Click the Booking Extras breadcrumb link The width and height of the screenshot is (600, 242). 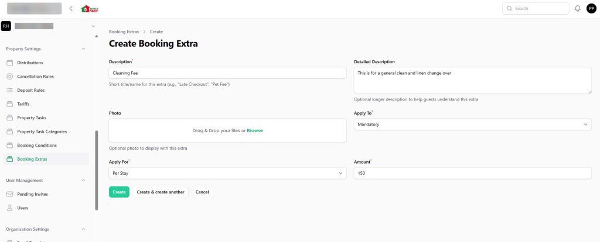[124, 32]
